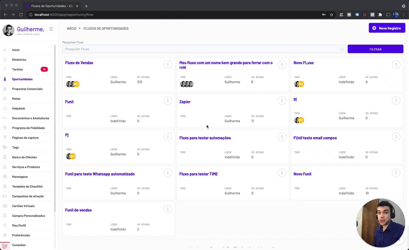Open options menu for Novo FLuxo card
409x250 pixels.
[396, 65]
